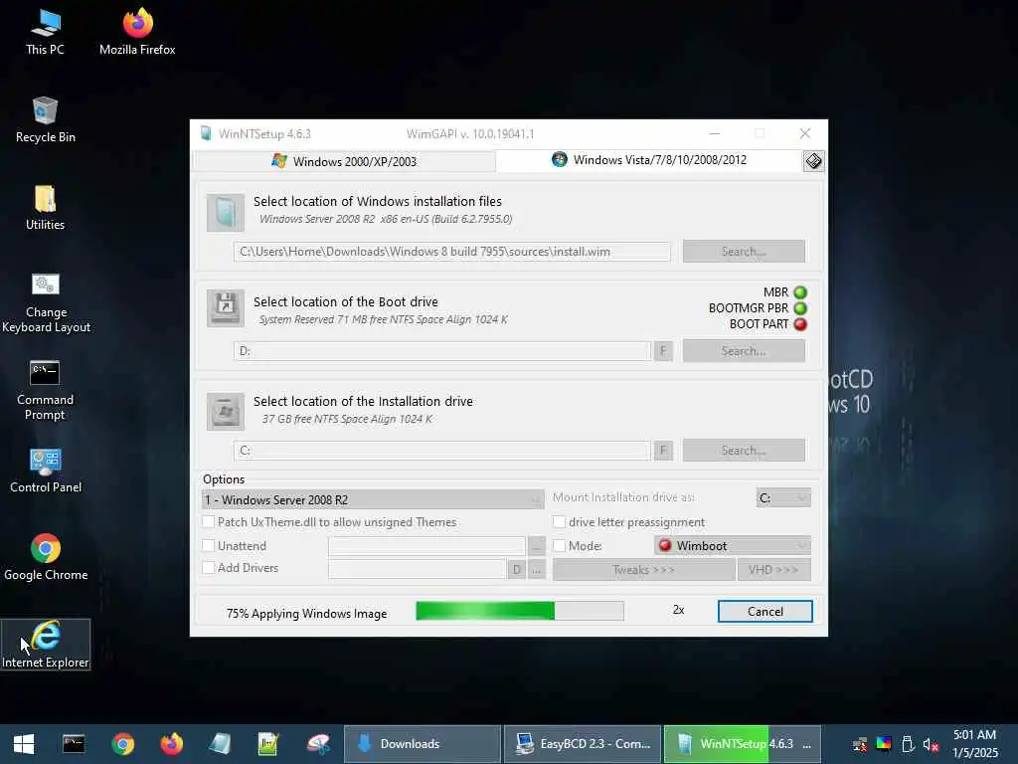Screen dimensions: 1018x764
Task: Open the Tweaks >>> button
Action: (644, 570)
